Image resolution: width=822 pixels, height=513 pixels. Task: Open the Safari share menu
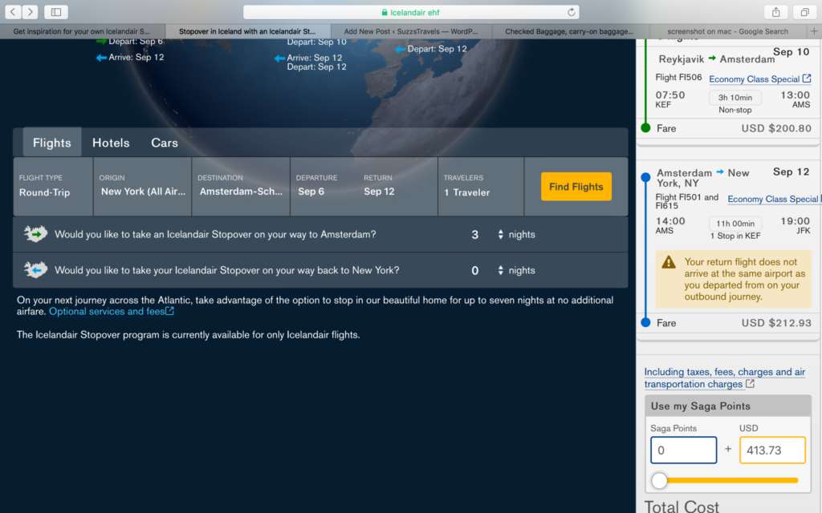(x=776, y=11)
